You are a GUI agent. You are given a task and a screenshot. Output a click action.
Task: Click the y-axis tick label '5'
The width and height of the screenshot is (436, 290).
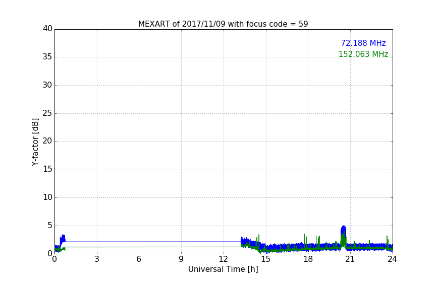50,226
